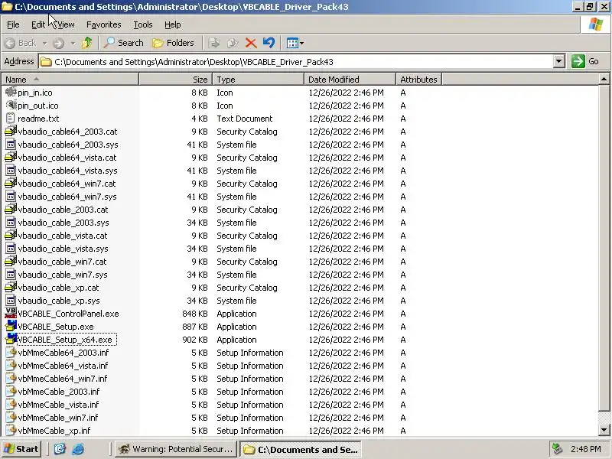Delete selected file with red X
612x459 pixels.
(x=251, y=43)
